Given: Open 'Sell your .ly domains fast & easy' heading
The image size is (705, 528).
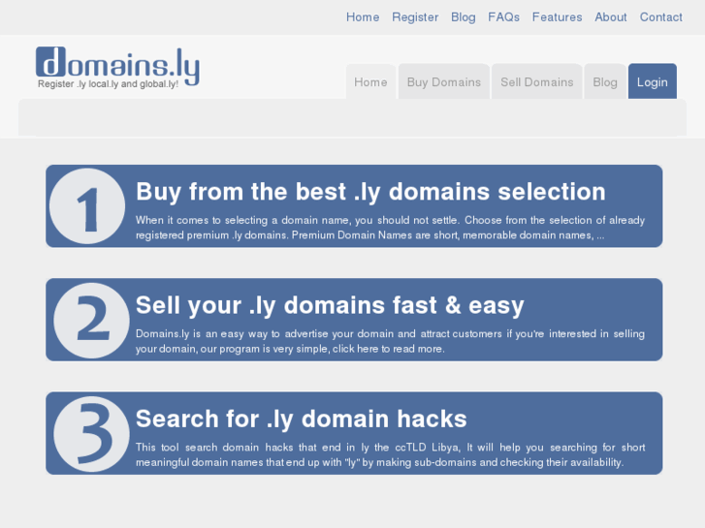Looking at the screenshot, I should 330,305.
